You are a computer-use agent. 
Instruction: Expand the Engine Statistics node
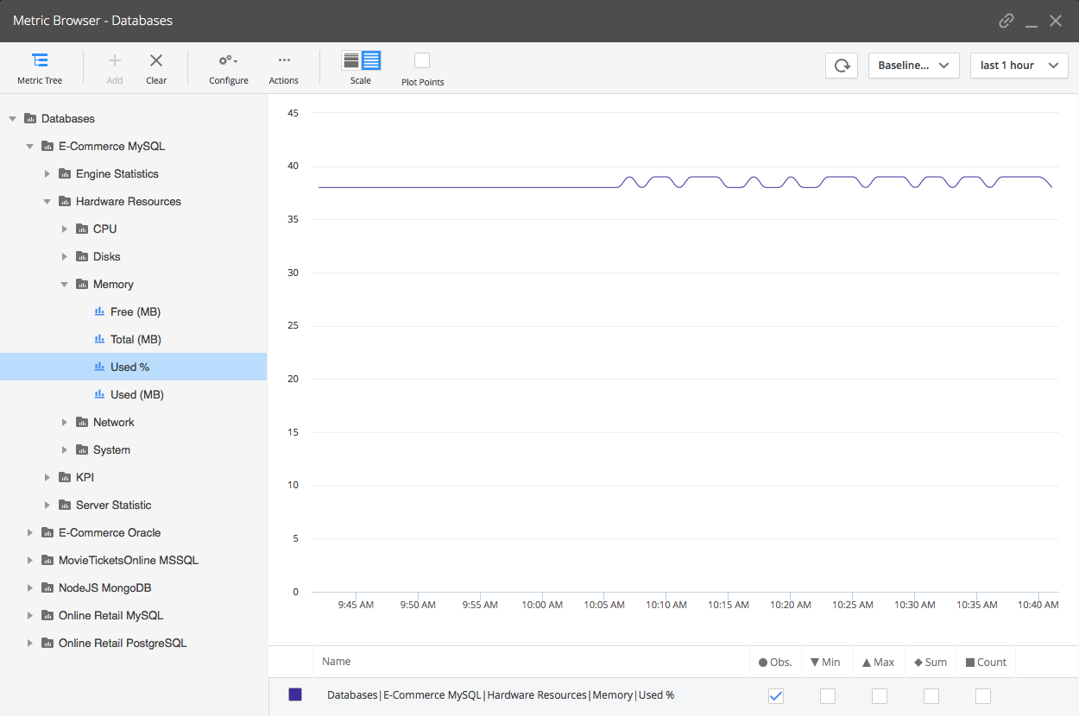tap(47, 173)
